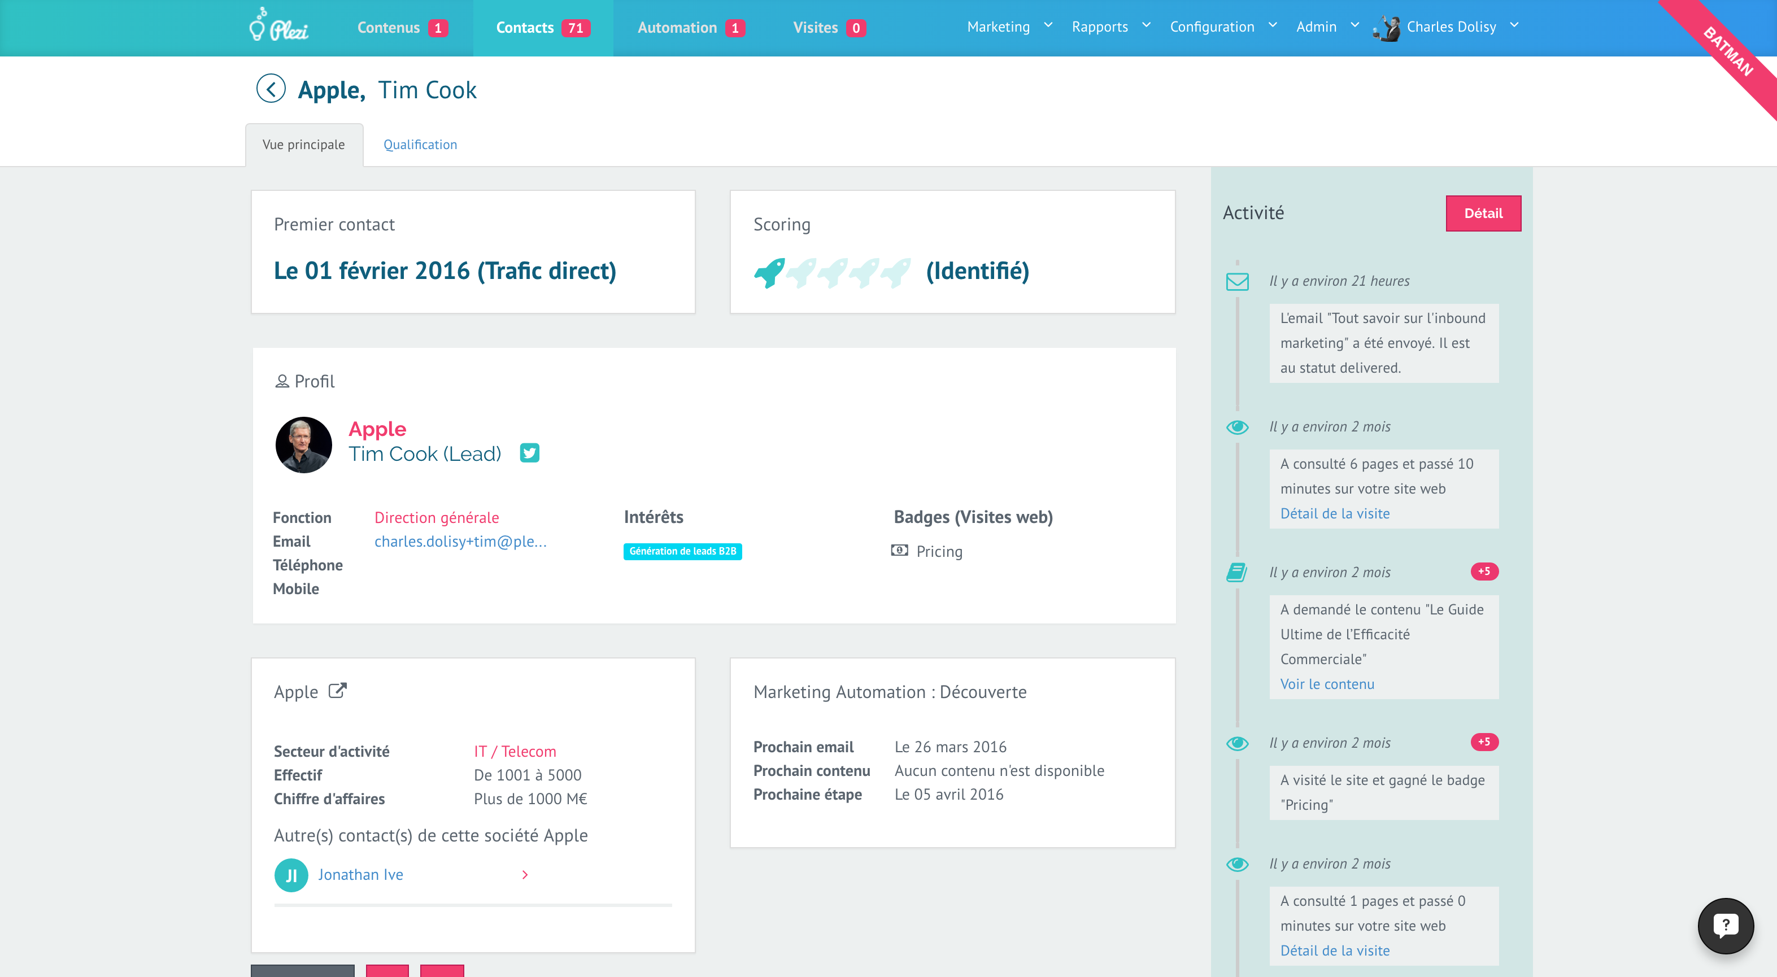The image size is (1777, 977).
Task: Open Détail de la visite for 1 pages visit
Action: [1335, 951]
